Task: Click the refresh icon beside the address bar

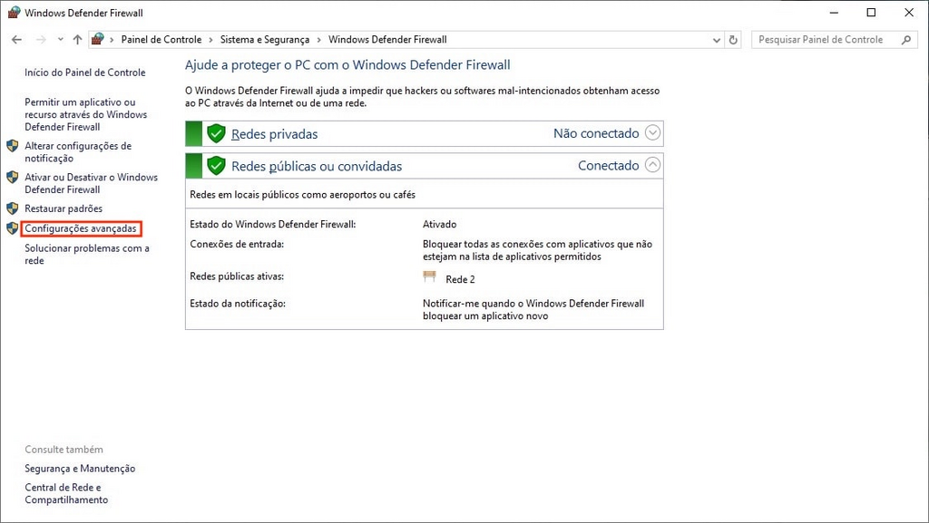Action: click(733, 39)
